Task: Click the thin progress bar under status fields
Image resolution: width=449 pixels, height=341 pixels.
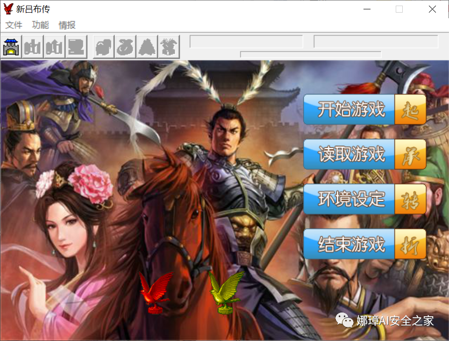Action: point(311,54)
